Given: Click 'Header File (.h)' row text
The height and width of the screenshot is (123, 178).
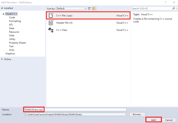Looking at the screenshot, I should 64,23.
